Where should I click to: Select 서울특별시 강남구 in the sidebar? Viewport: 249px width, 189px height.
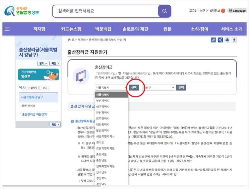(x=39, y=97)
